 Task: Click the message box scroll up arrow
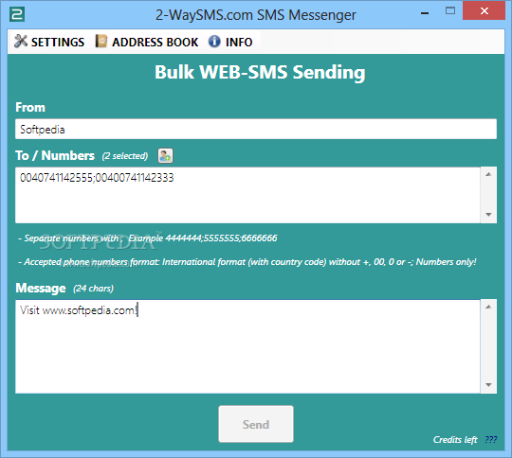pos(488,307)
